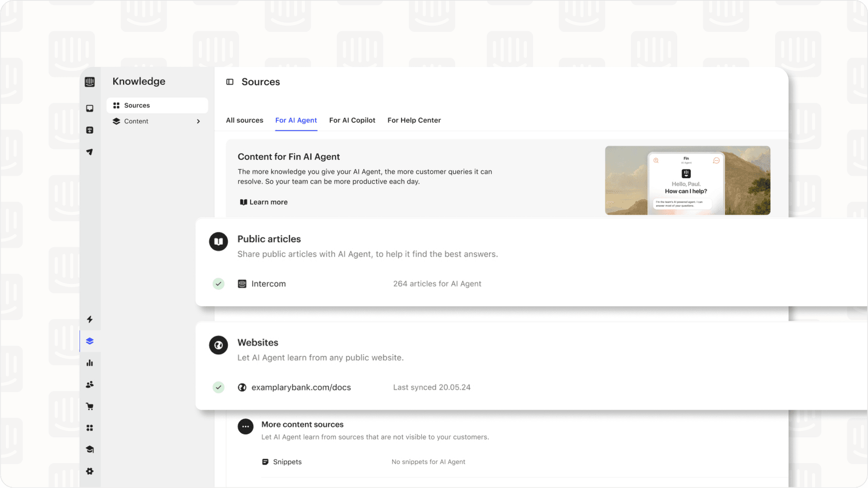Click 'No snippets for AI Agent' text

coord(428,462)
